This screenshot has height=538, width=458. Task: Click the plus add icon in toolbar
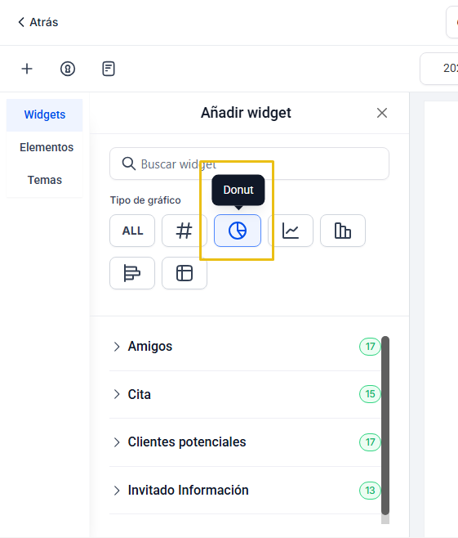coord(27,69)
